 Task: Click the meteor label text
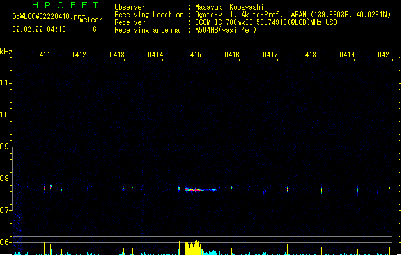tap(91, 20)
